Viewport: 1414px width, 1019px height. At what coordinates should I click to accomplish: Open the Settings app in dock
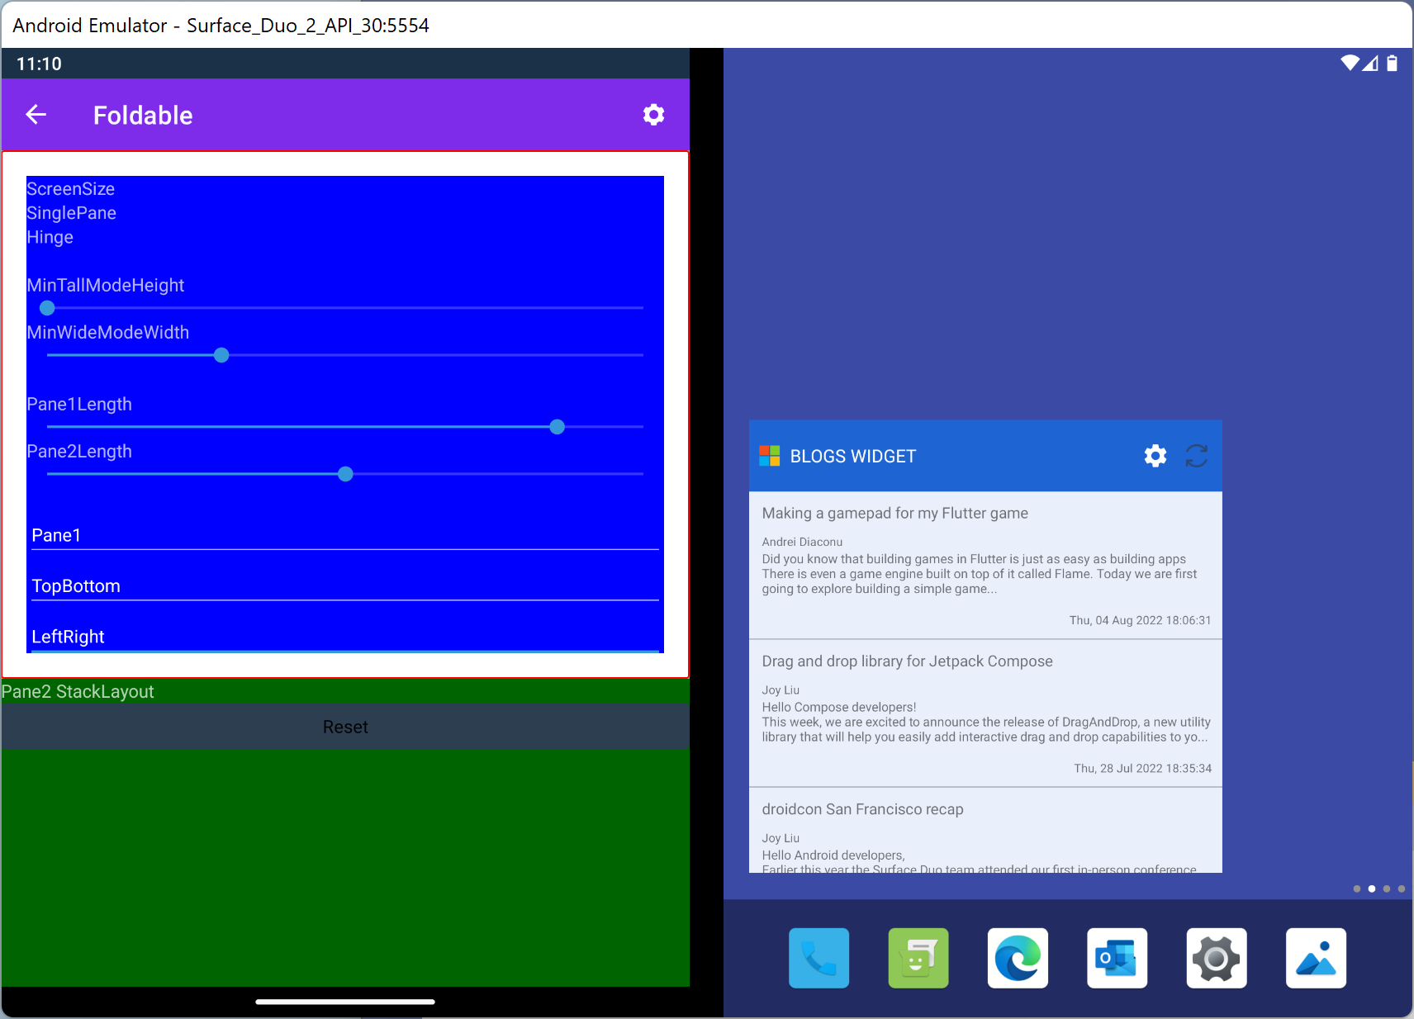(1217, 958)
